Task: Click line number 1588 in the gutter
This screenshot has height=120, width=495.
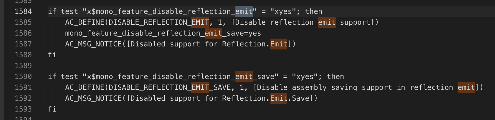Action: coord(23,55)
